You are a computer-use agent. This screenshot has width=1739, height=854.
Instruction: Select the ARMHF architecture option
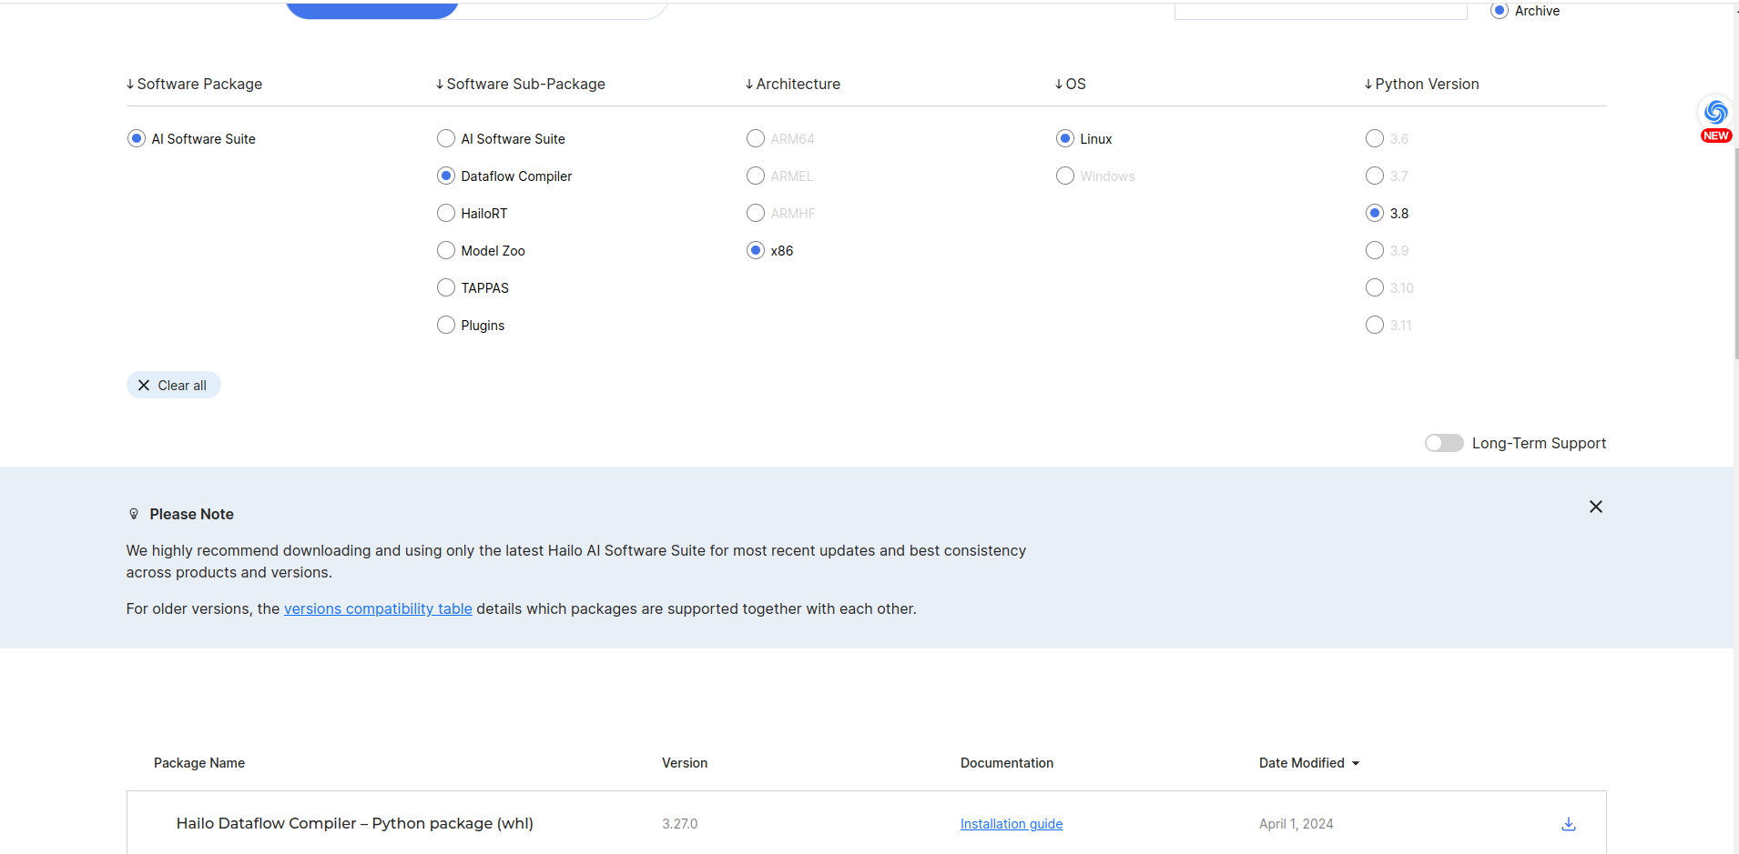pos(756,213)
